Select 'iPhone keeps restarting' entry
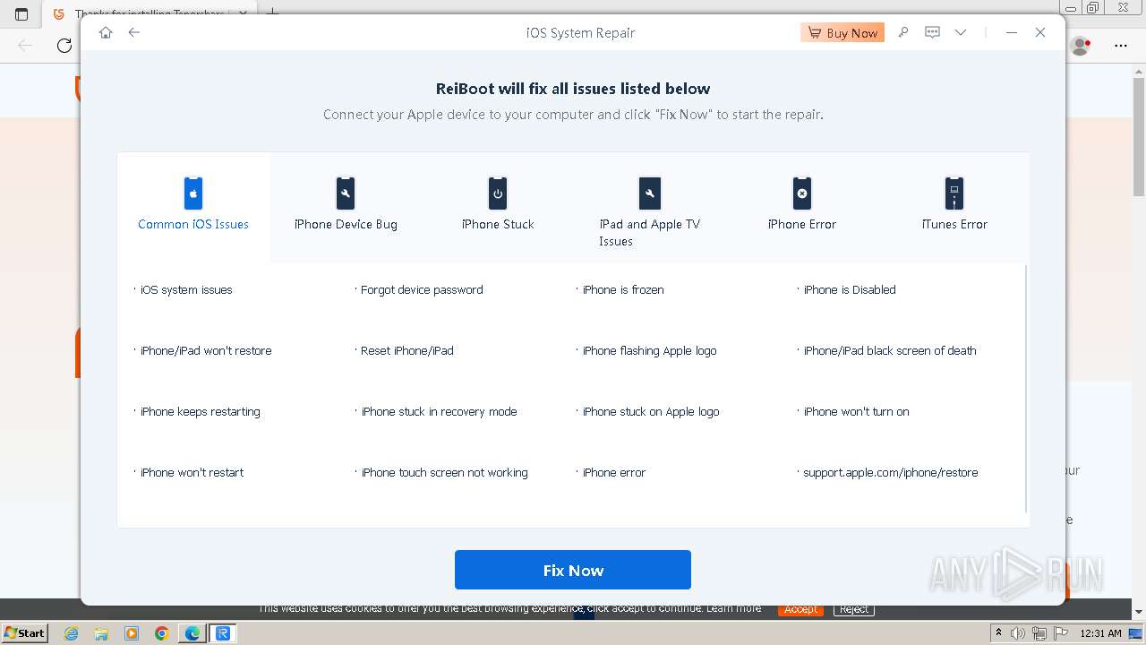 (201, 411)
